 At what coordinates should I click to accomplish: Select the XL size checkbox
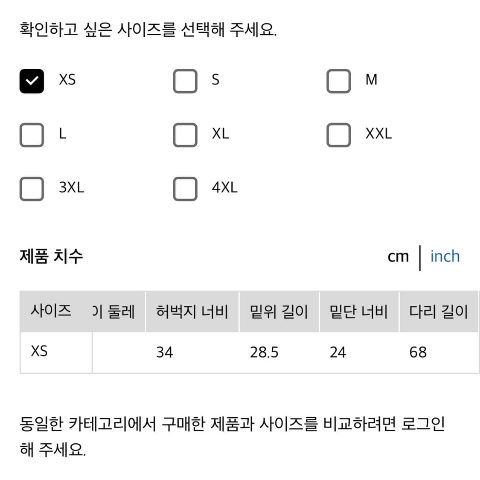[185, 135]
